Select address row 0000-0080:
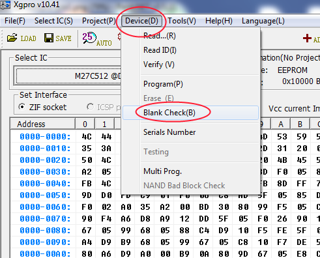 click(45, 231)
